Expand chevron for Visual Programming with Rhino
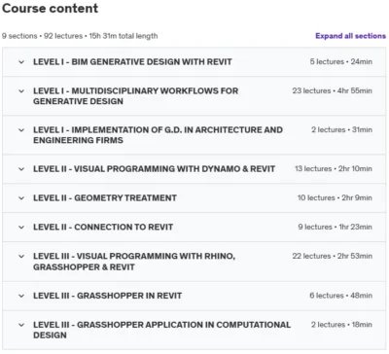The image size is (389, 354). point(21,257)
